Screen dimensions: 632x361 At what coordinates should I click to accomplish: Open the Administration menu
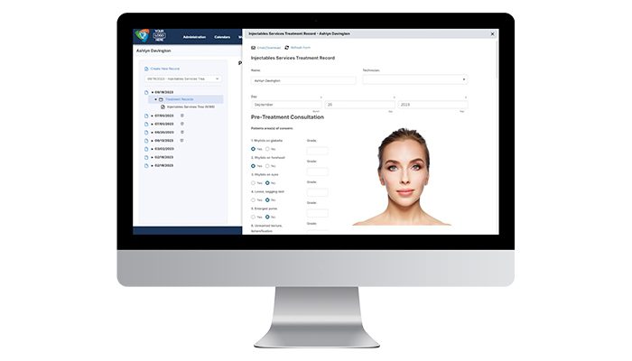point(194,37)
